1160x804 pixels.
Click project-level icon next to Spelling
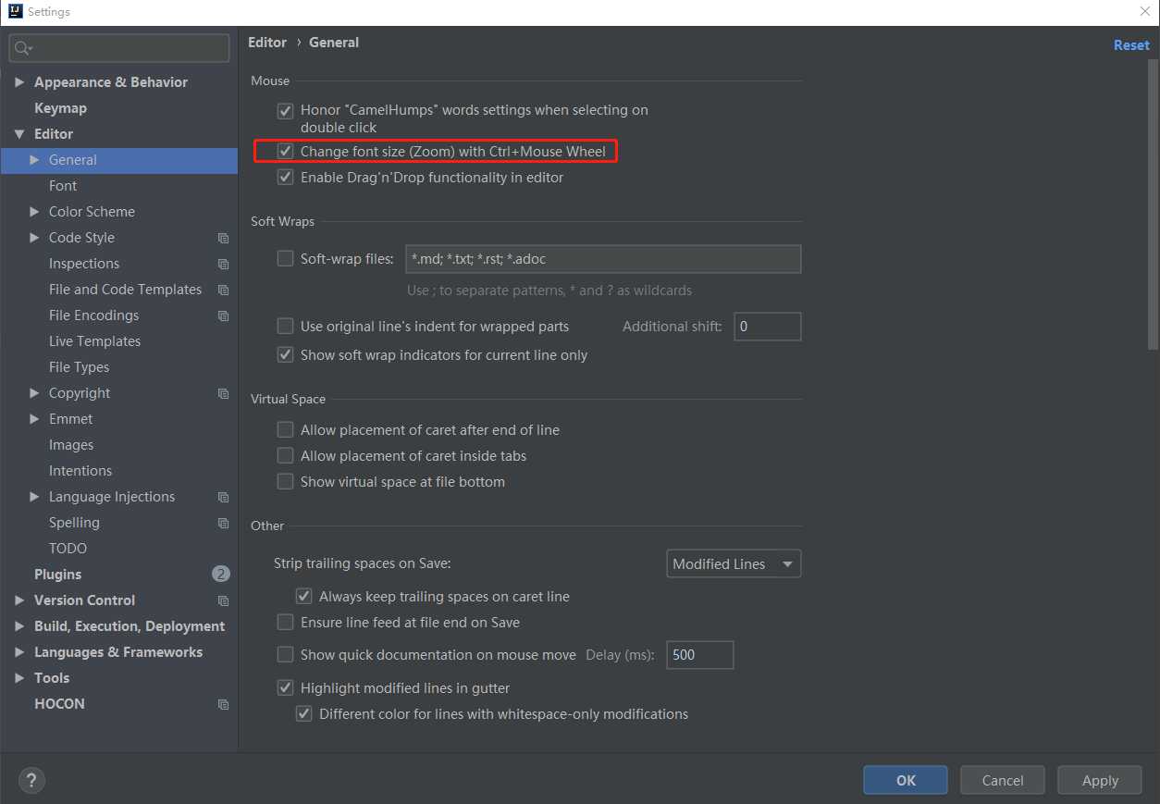[223, 523]
